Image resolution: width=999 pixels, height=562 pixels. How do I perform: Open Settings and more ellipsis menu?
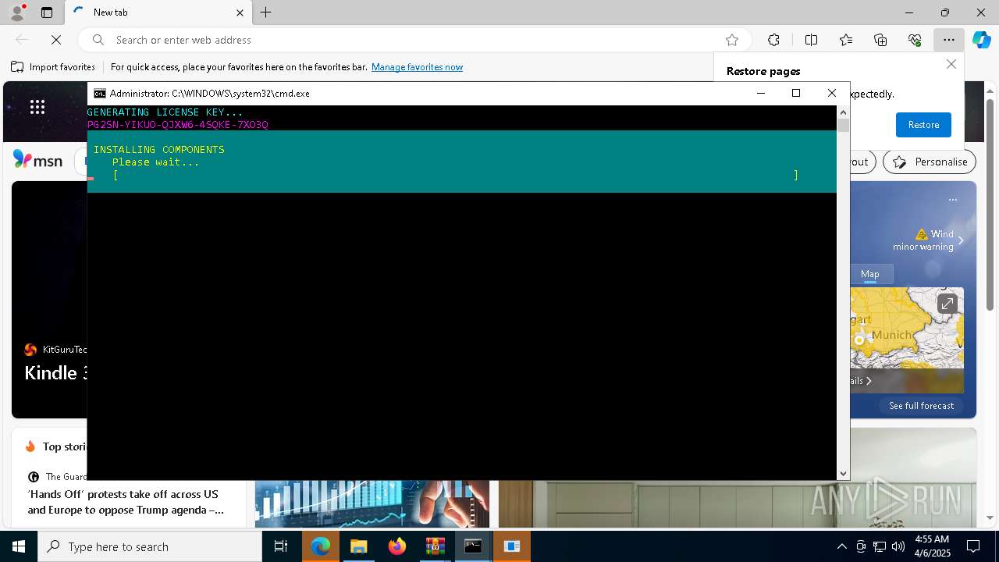949,40
